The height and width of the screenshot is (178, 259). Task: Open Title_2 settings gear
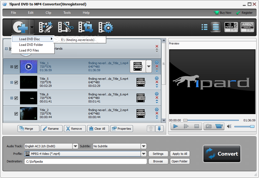pos(157,109)
